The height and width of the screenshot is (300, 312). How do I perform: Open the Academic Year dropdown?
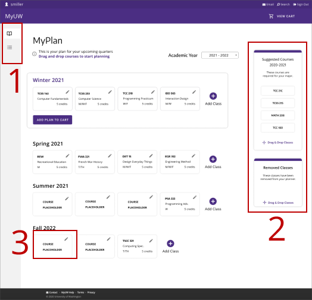pos(220,55)
